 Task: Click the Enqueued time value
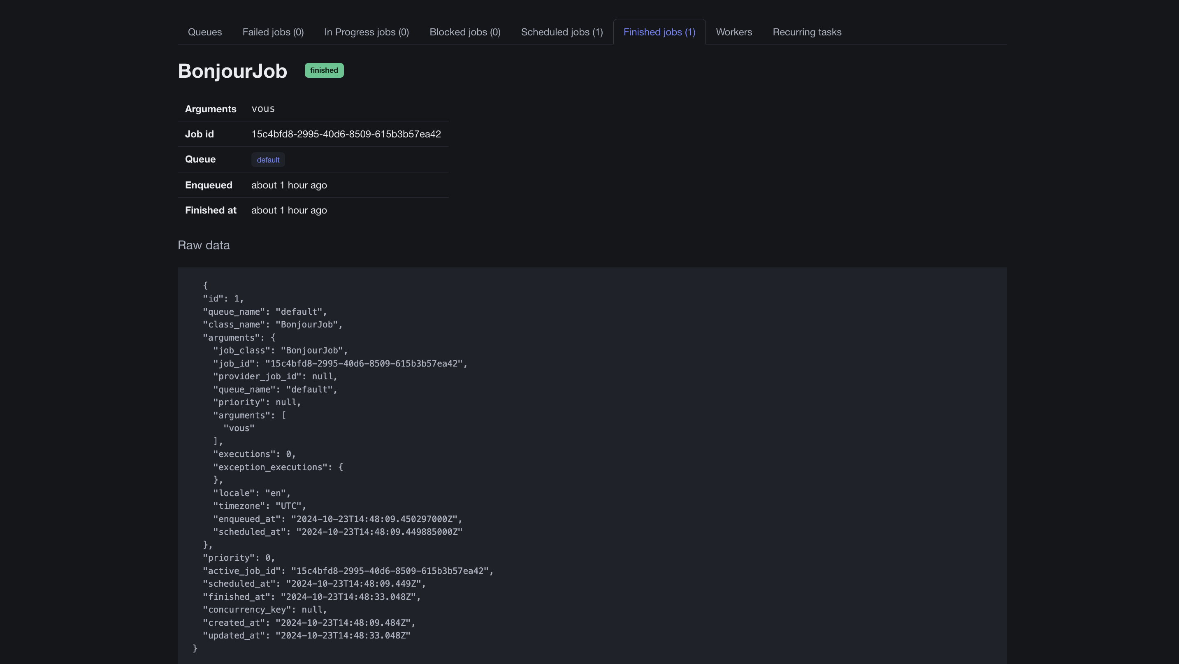point(289,185)
